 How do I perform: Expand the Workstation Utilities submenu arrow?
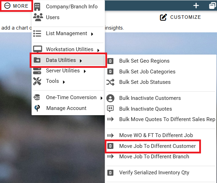(98, 50)
